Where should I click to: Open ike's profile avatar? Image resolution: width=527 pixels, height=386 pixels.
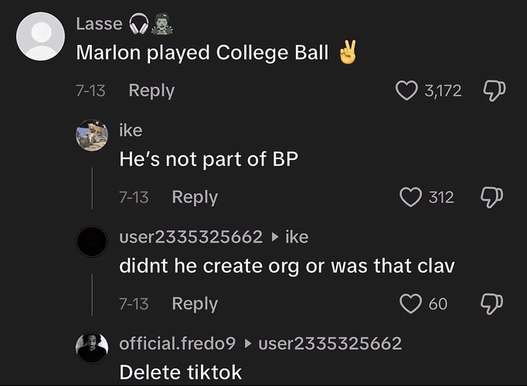[x=92, y=135]
